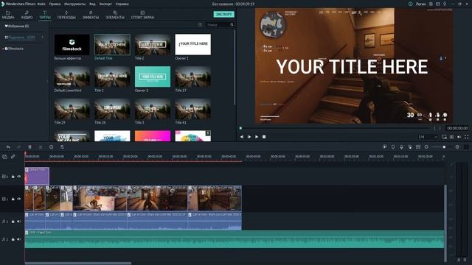Screen dimensions: 472x265
Task: Select the purple Default Title clip on timeline
Action: coord(37,176)
